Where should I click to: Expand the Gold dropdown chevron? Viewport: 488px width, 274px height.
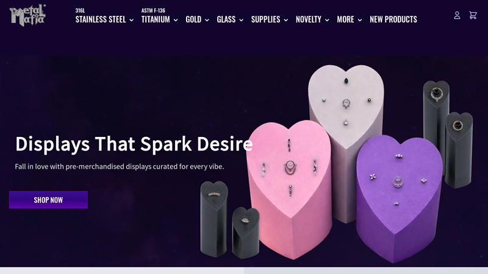207,20
